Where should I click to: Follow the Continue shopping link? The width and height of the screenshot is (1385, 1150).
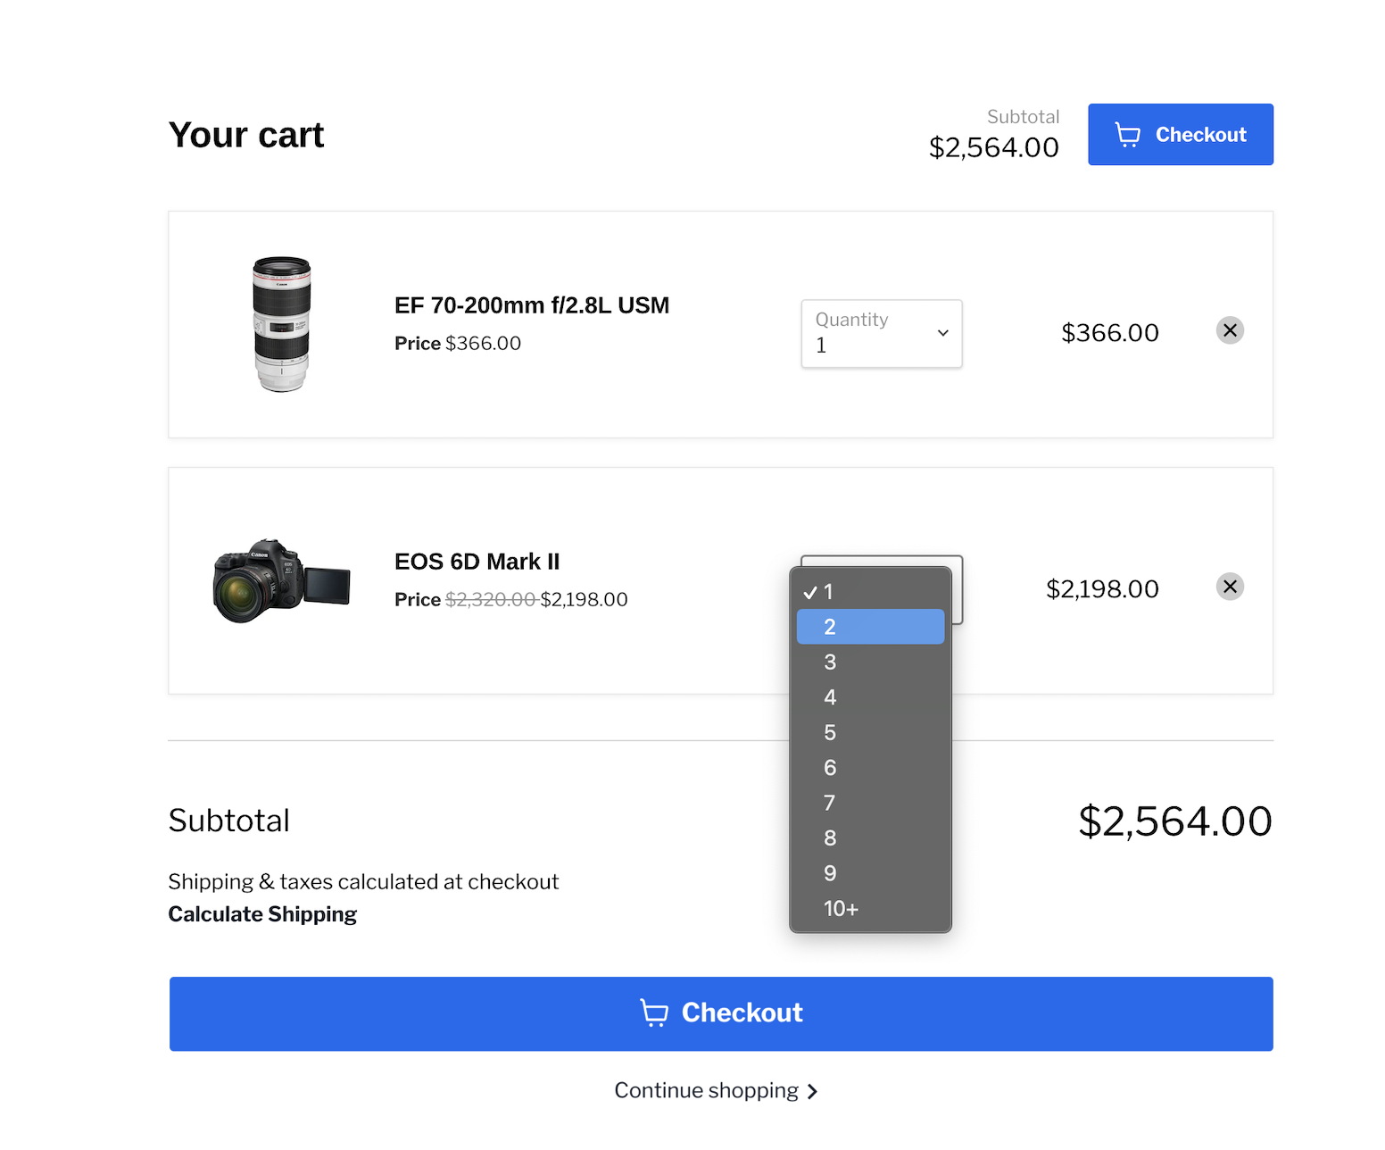point(716,1090)
